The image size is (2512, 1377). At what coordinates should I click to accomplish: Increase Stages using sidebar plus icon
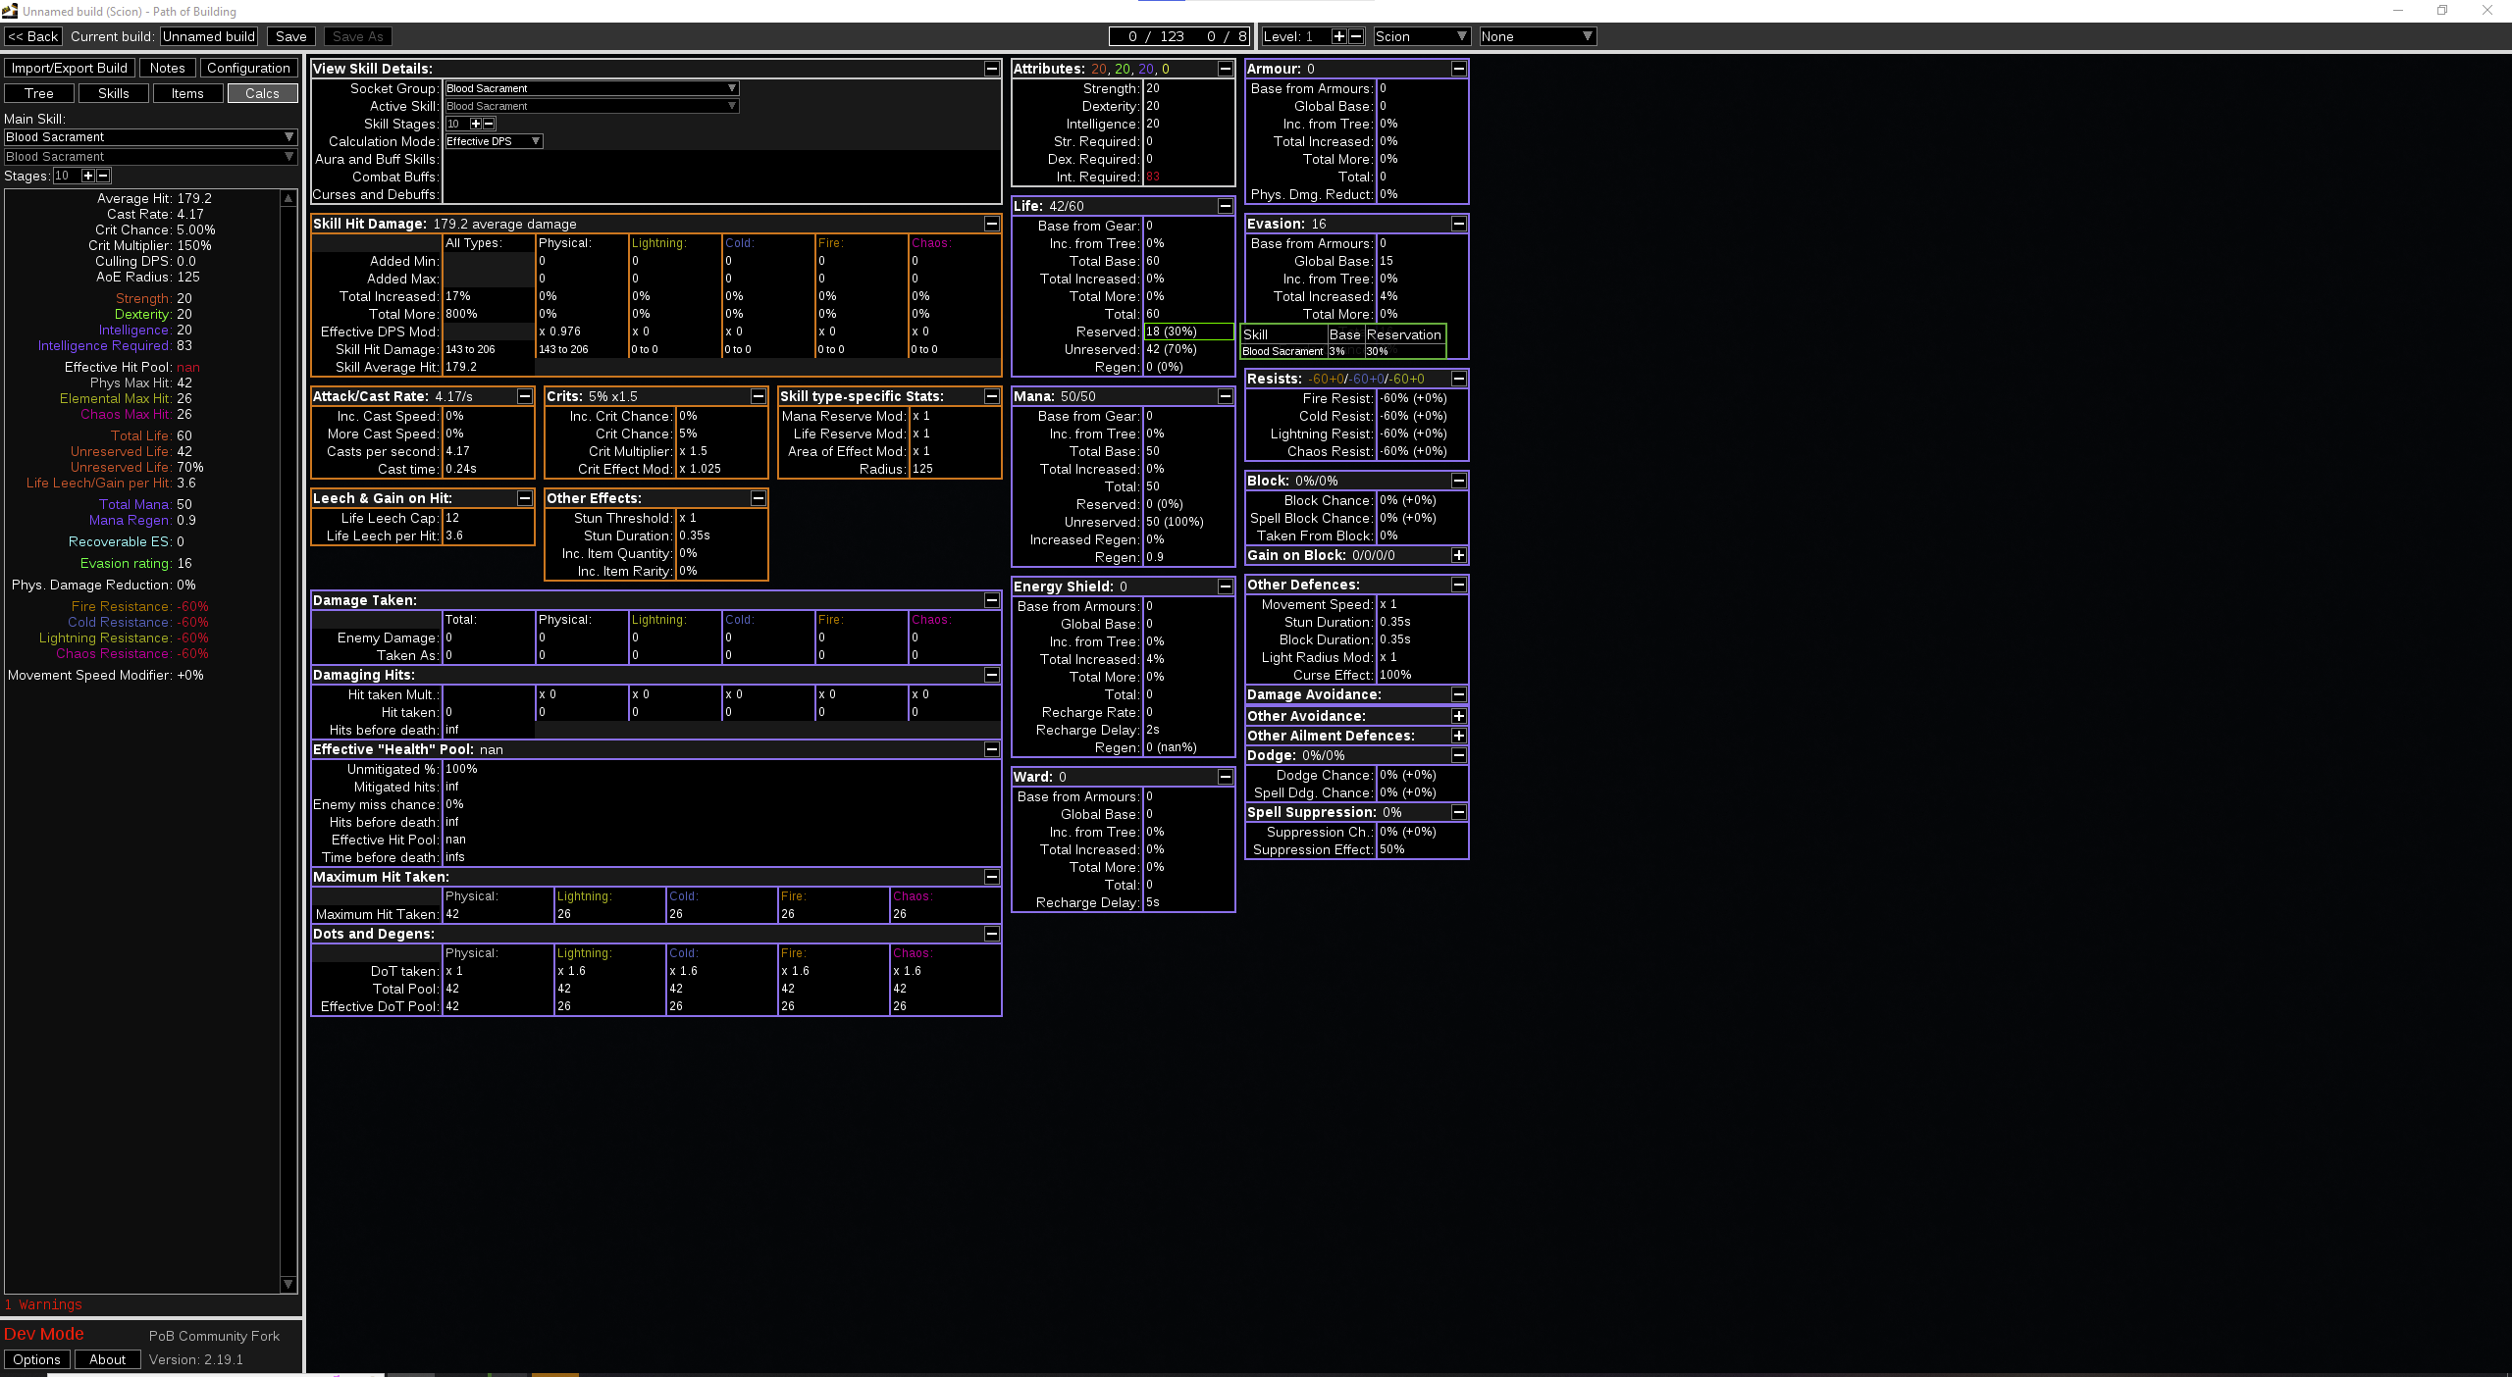(87, 176)
